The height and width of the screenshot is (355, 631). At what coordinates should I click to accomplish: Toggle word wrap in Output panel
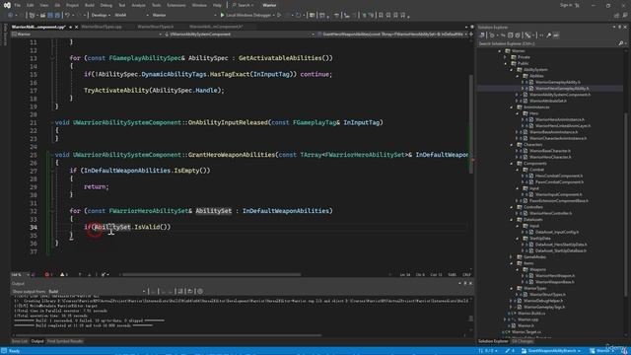[190, 292]
